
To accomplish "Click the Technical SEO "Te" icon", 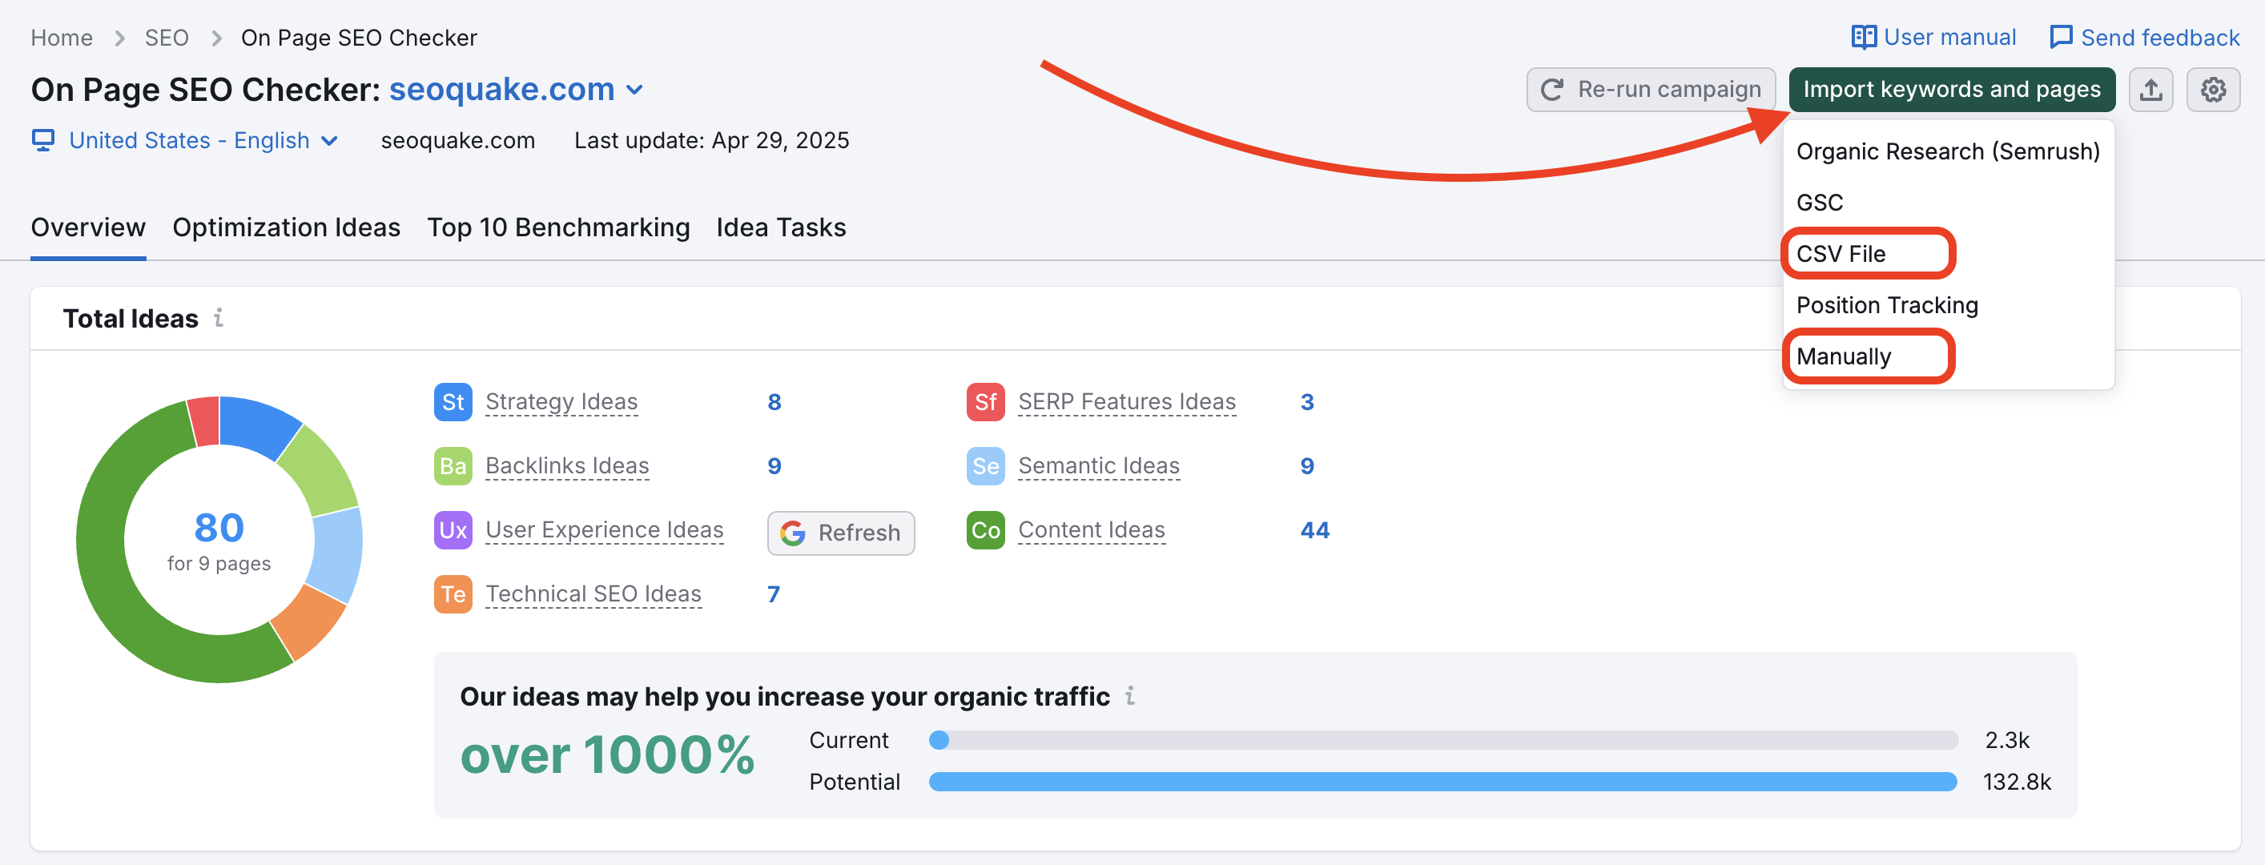I will [x=452, y=594].
